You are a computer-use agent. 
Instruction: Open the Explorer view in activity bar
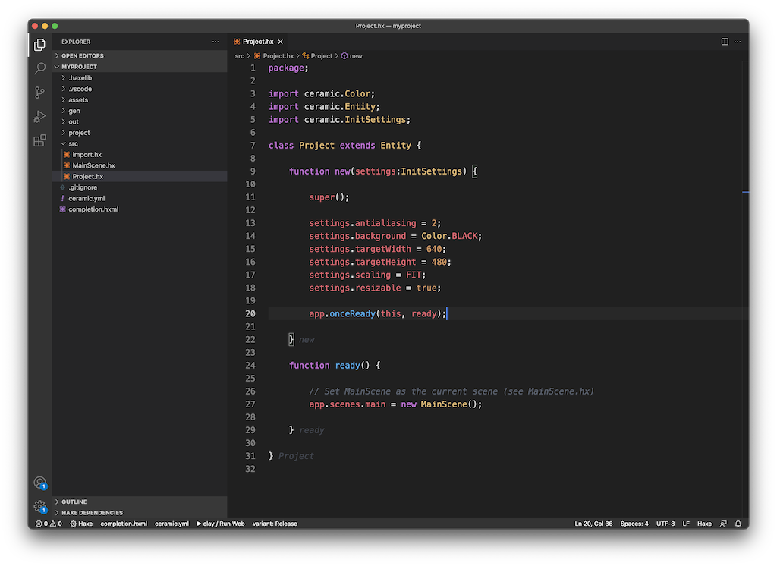tap(39, 45)
